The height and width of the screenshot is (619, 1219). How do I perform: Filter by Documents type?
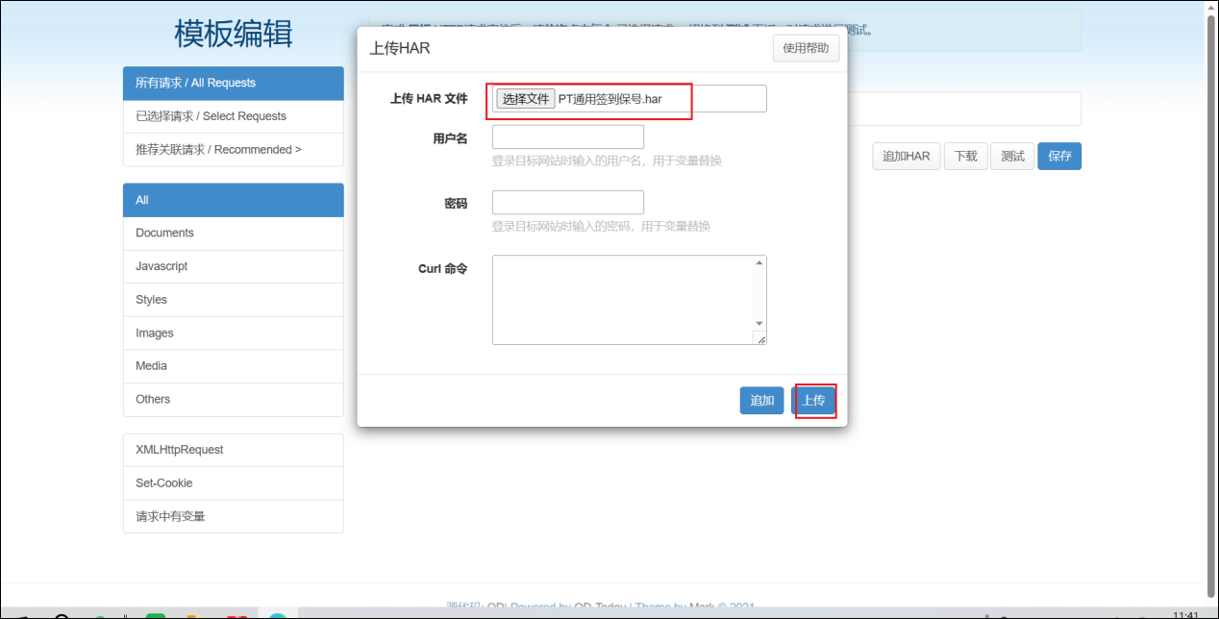click(x=233, y=233)
